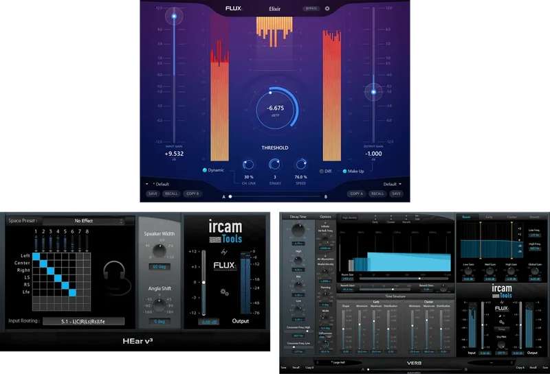The height and width of the screenshot is (374, 550).
Task: Click Verb Global Gain knob
Action: [535, 270]
